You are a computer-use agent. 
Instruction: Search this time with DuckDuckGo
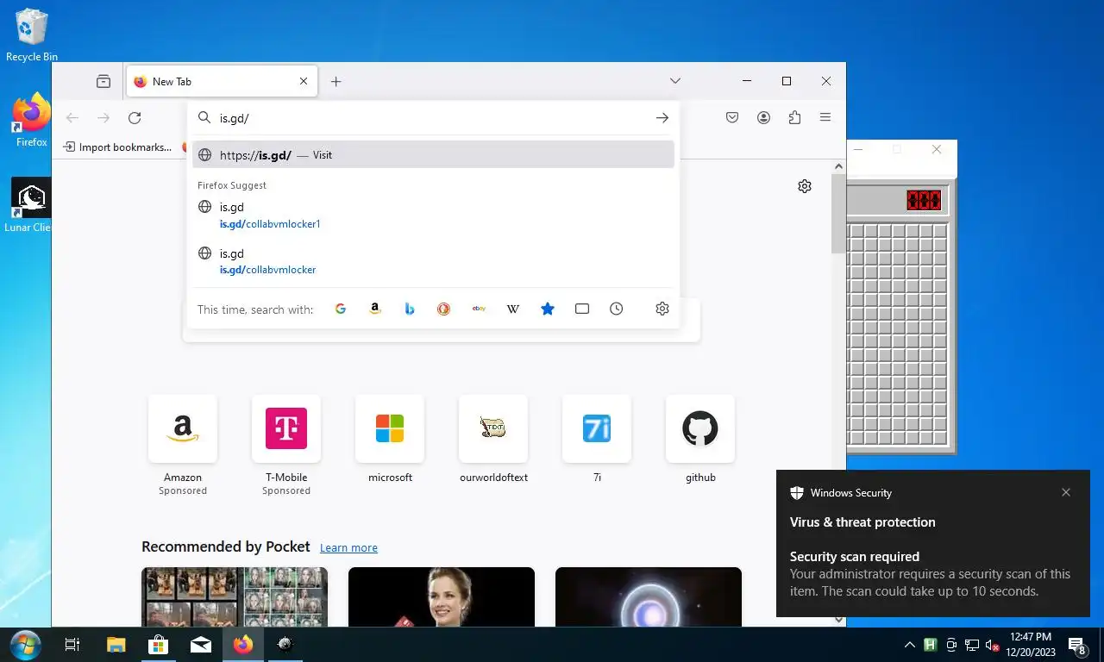pyautogui.click(x=444, y=309)
